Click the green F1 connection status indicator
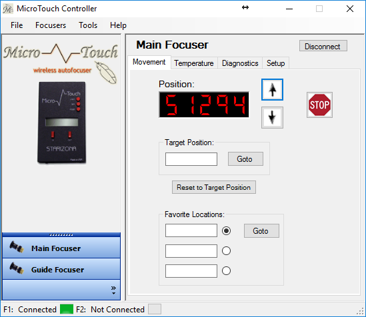Image resolution: width=366 pixels, height=317 pixels. coord(67,309)
